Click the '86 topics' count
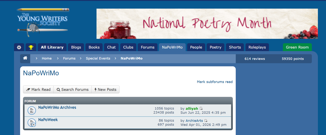This screenshot has width=326, height=135. point(167,121)
